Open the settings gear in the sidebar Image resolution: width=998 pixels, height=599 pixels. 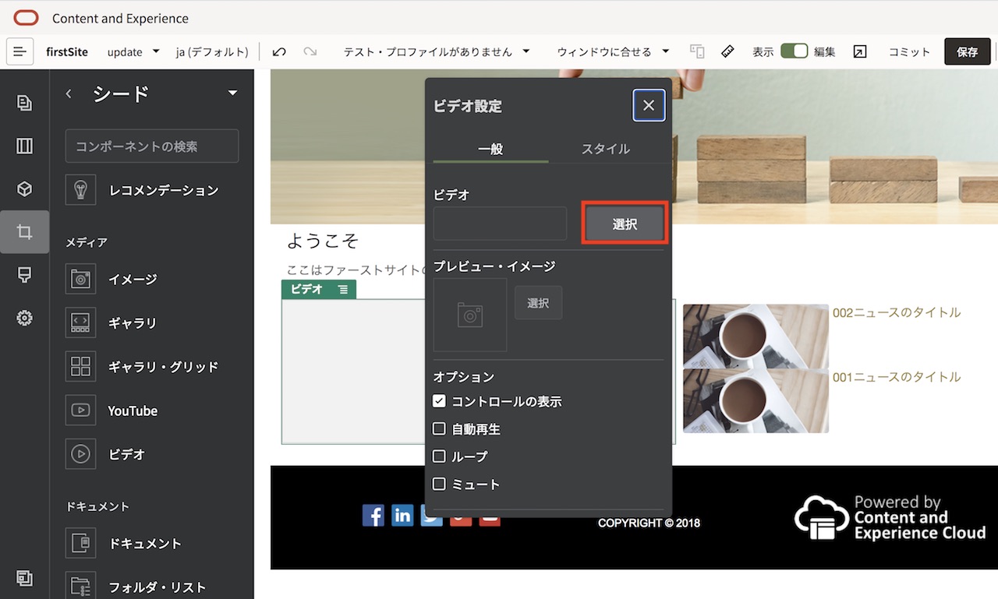[x=24, y=317]
